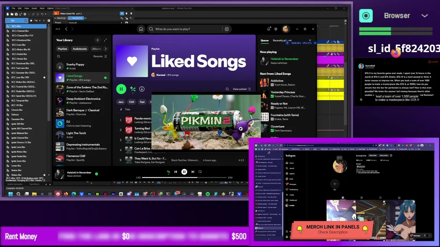Skip to next track in Spotify

[x=192, y=172]
